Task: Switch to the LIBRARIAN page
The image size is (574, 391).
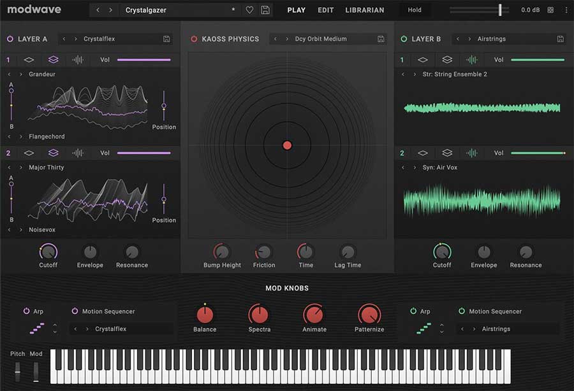Action: click(x=365, y=10)
